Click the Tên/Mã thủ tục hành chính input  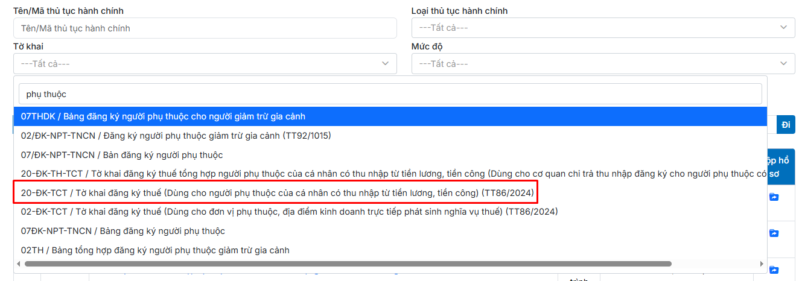[205, 28]
